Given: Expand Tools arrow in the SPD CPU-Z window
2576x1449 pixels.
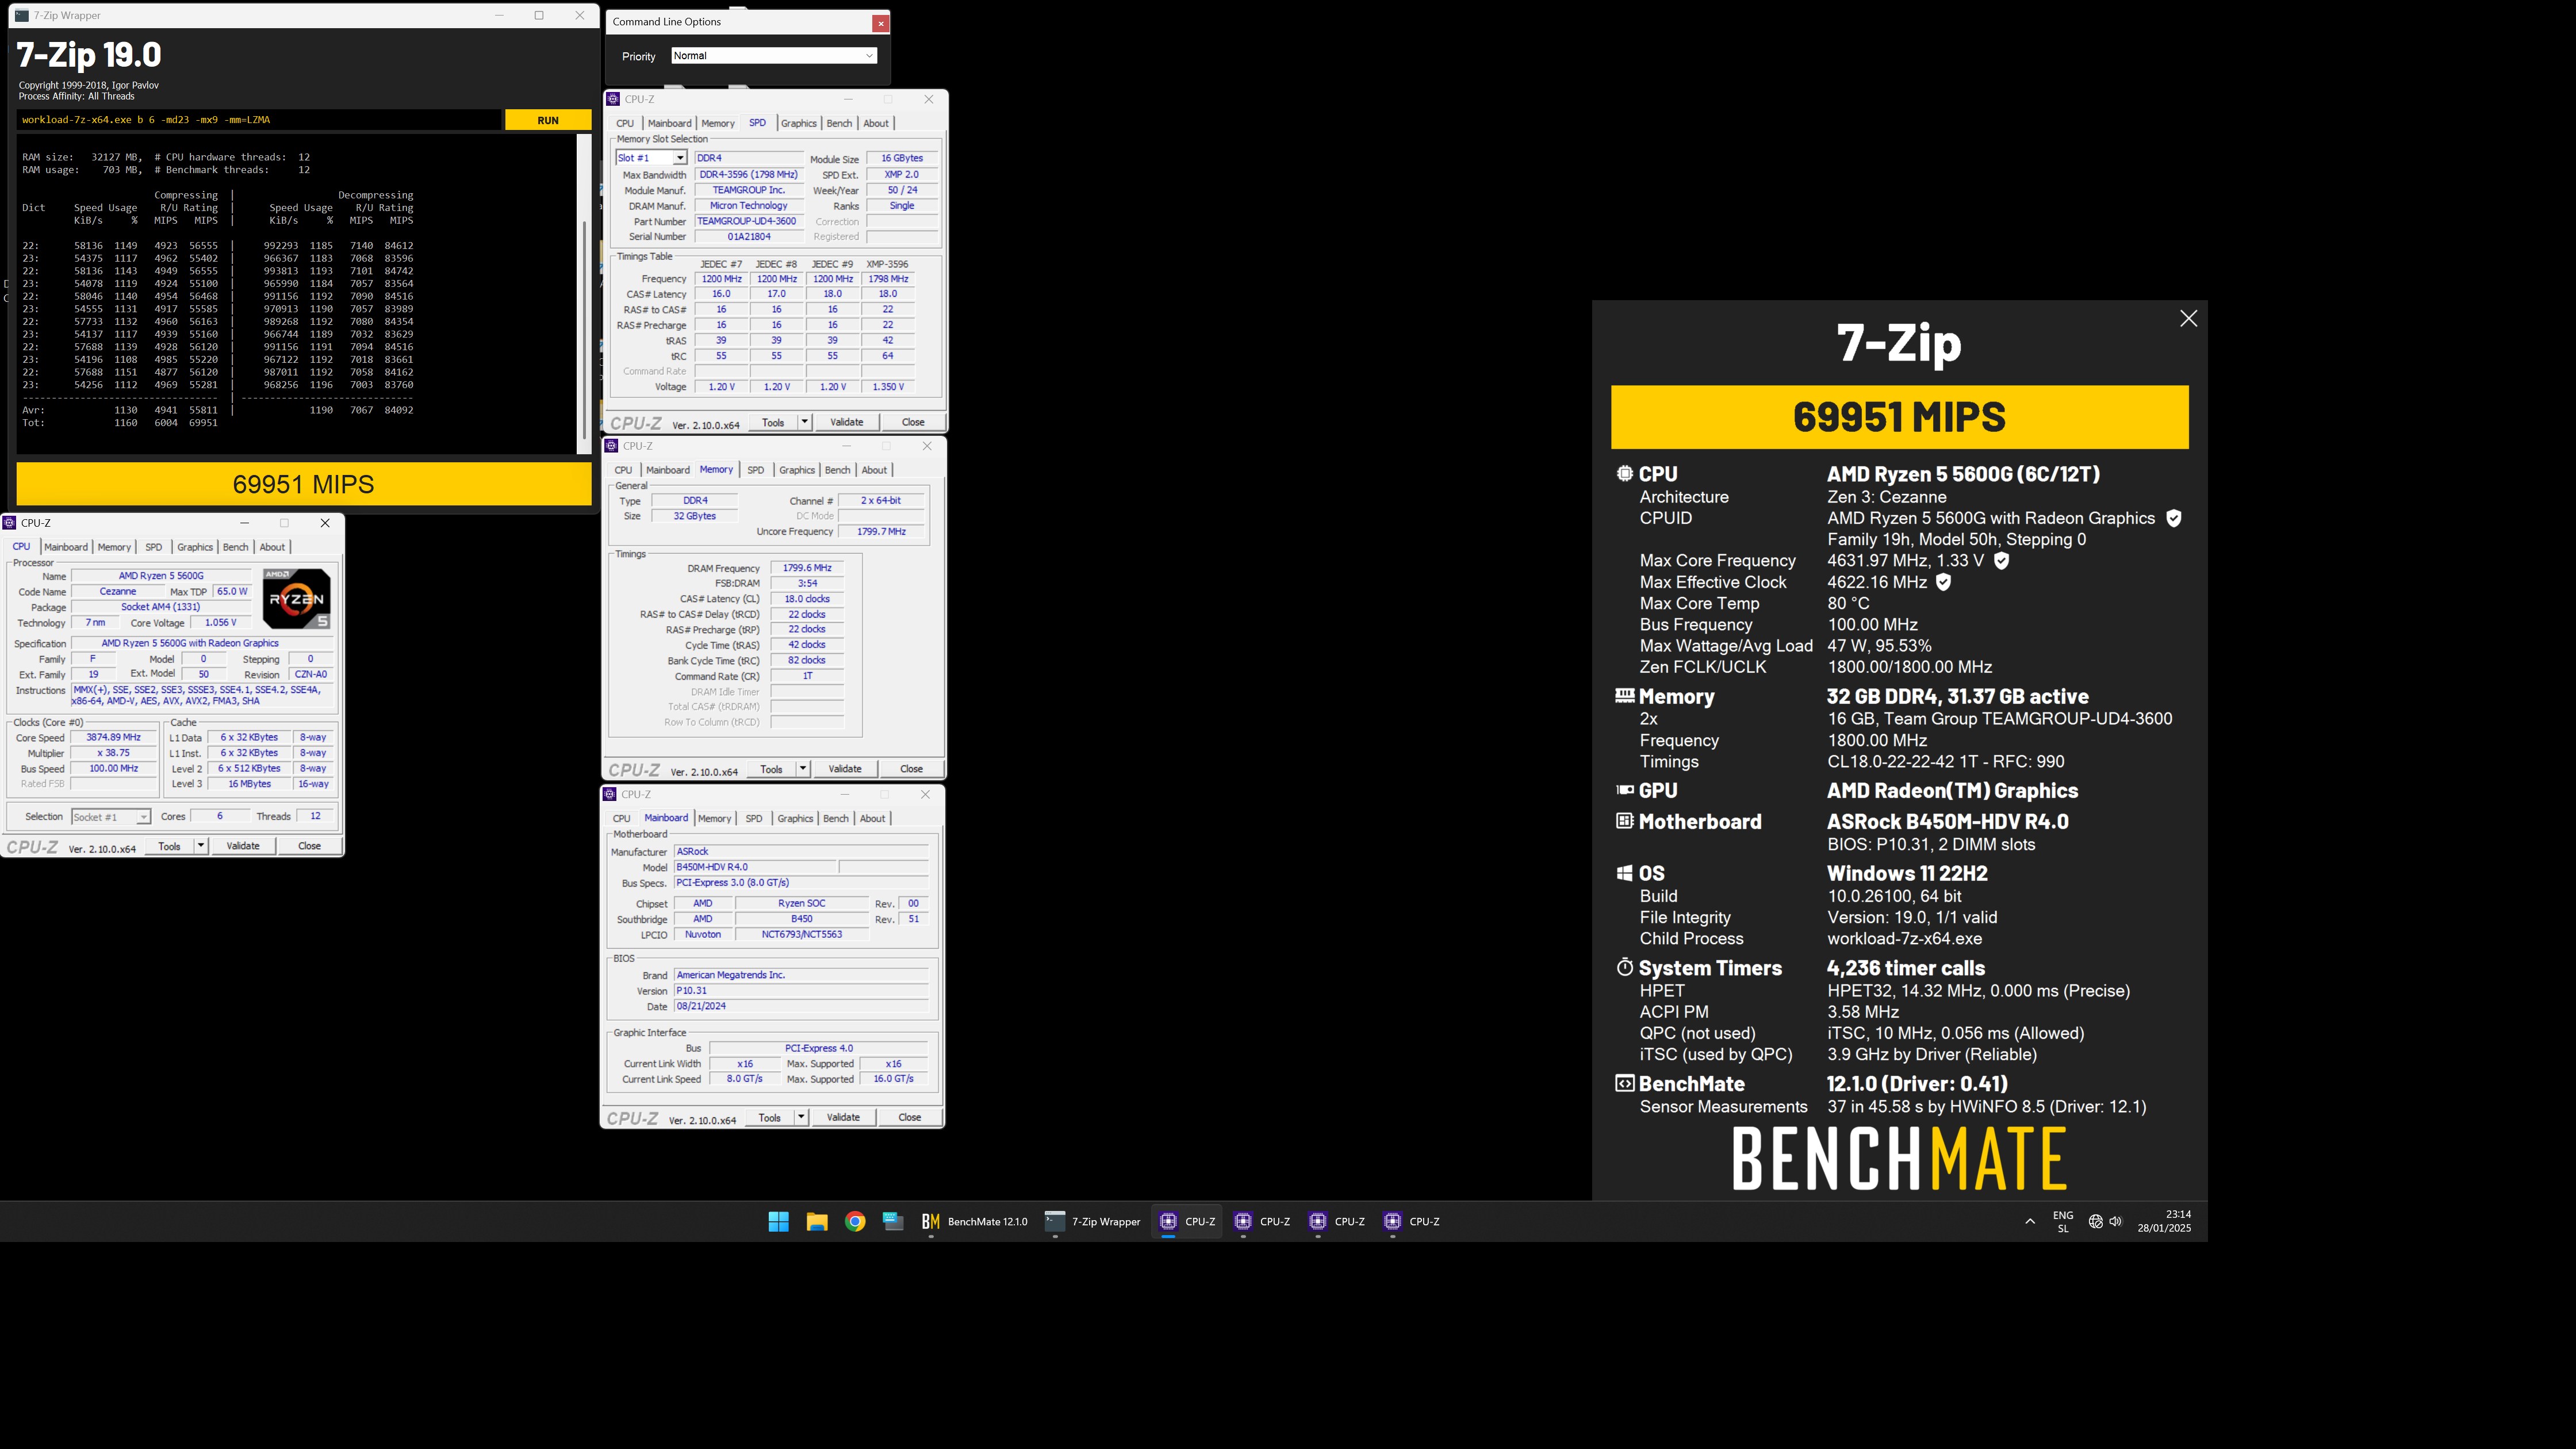Looking at the screenshot, I should pos(804,422).
